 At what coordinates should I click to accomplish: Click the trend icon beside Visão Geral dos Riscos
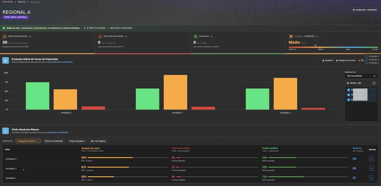5,131
